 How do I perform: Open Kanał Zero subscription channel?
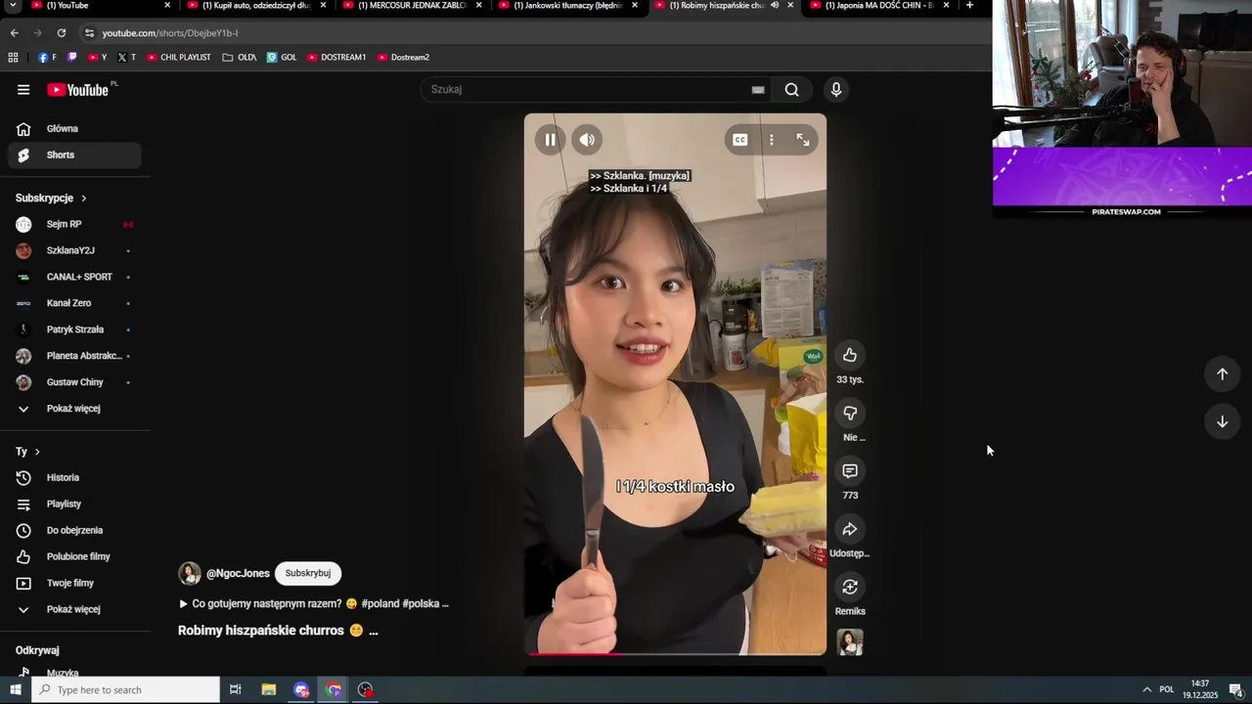point(74,304)
